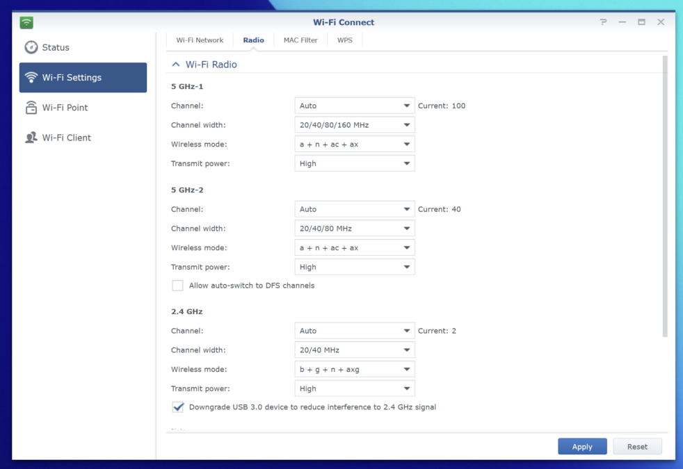Switch to the MAC Filter tab
This screenshot has width=683, height=469.
click(x=300, y=40)
